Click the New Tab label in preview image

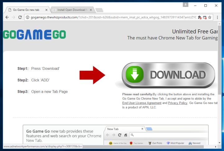coord(113,129)
